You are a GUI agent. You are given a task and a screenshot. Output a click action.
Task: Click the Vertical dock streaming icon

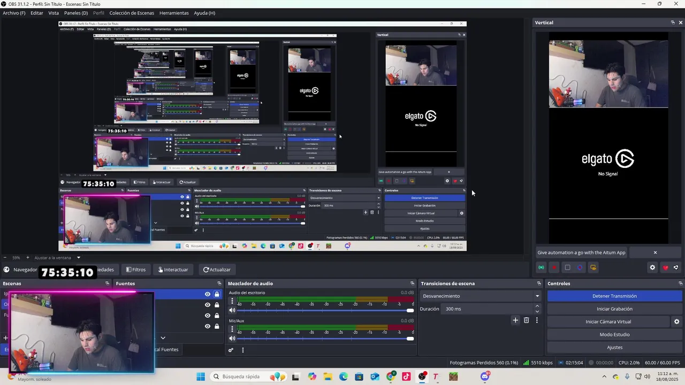pos(541,267)
